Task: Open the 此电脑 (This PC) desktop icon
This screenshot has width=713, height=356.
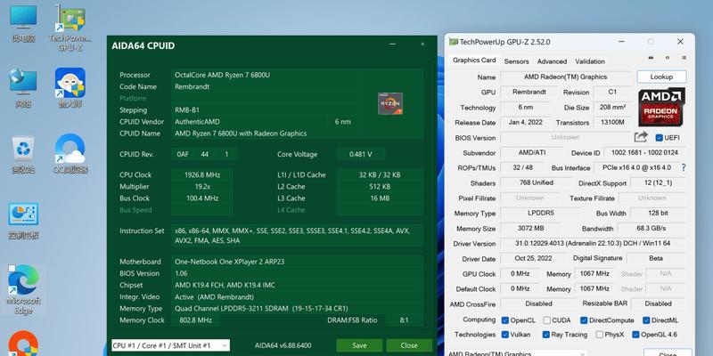Action: (x=23, y=24)
